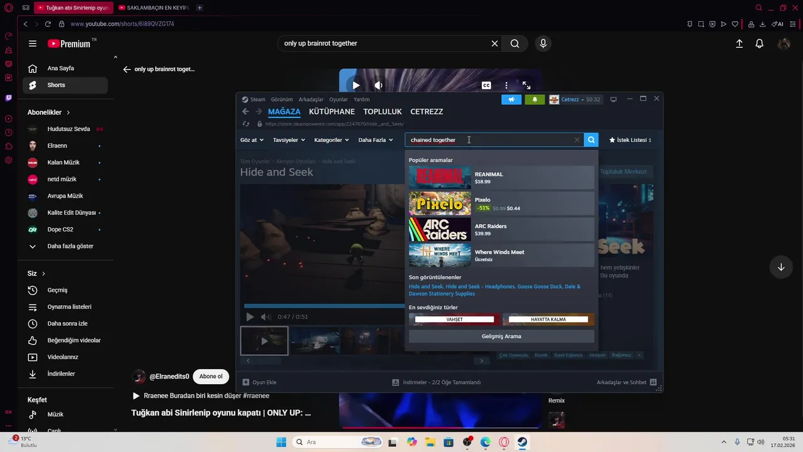The image size is (803, 452).
Task: Expand the Tavsiyeler dropdown
Action: 289,140
